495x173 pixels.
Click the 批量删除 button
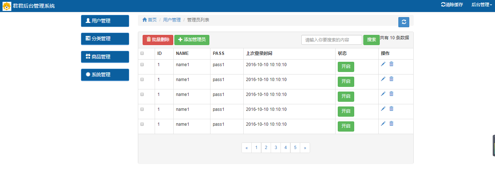[x=158, y=40]
